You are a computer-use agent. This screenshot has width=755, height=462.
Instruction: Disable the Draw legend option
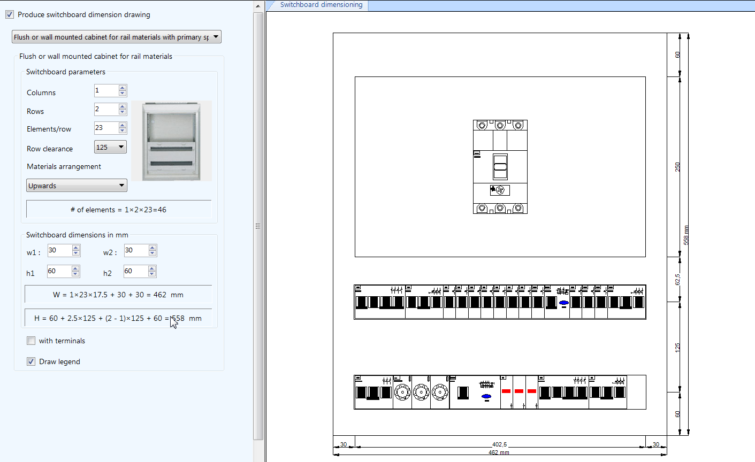pyautogui.click(x=30, y=361)
